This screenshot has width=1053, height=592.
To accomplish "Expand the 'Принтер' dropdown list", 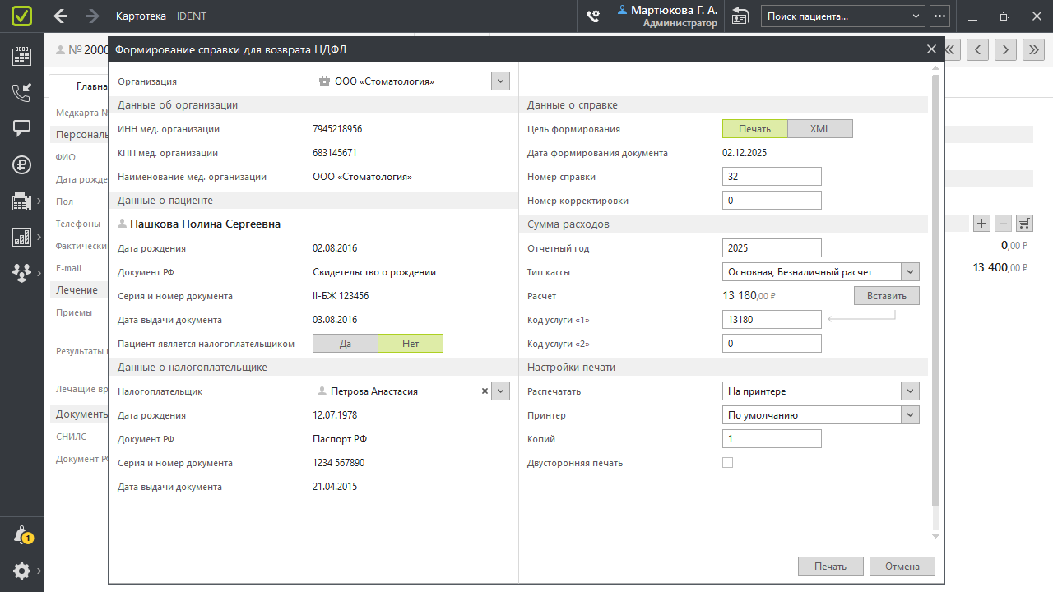I will (910, 415).
